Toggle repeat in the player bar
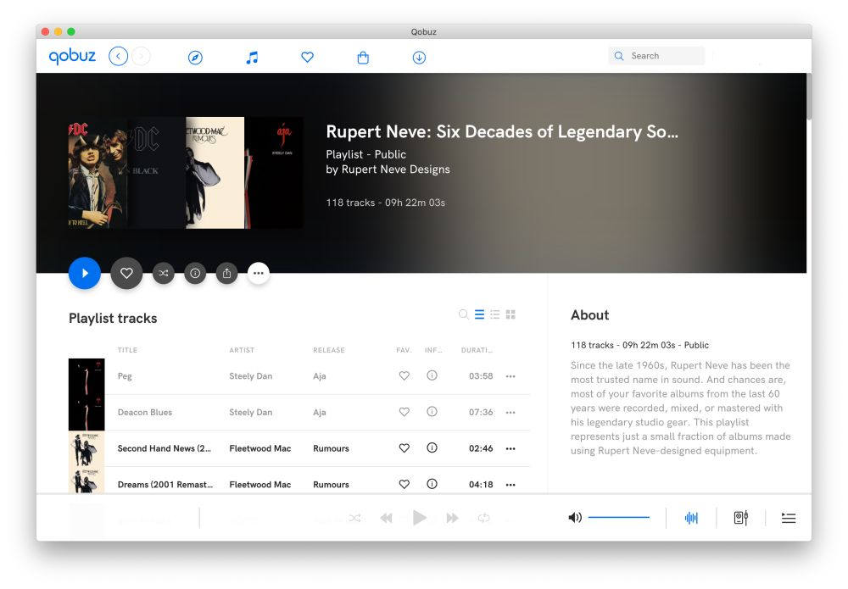The height and width of the screenshot is (589, 848). pos(483,518)
